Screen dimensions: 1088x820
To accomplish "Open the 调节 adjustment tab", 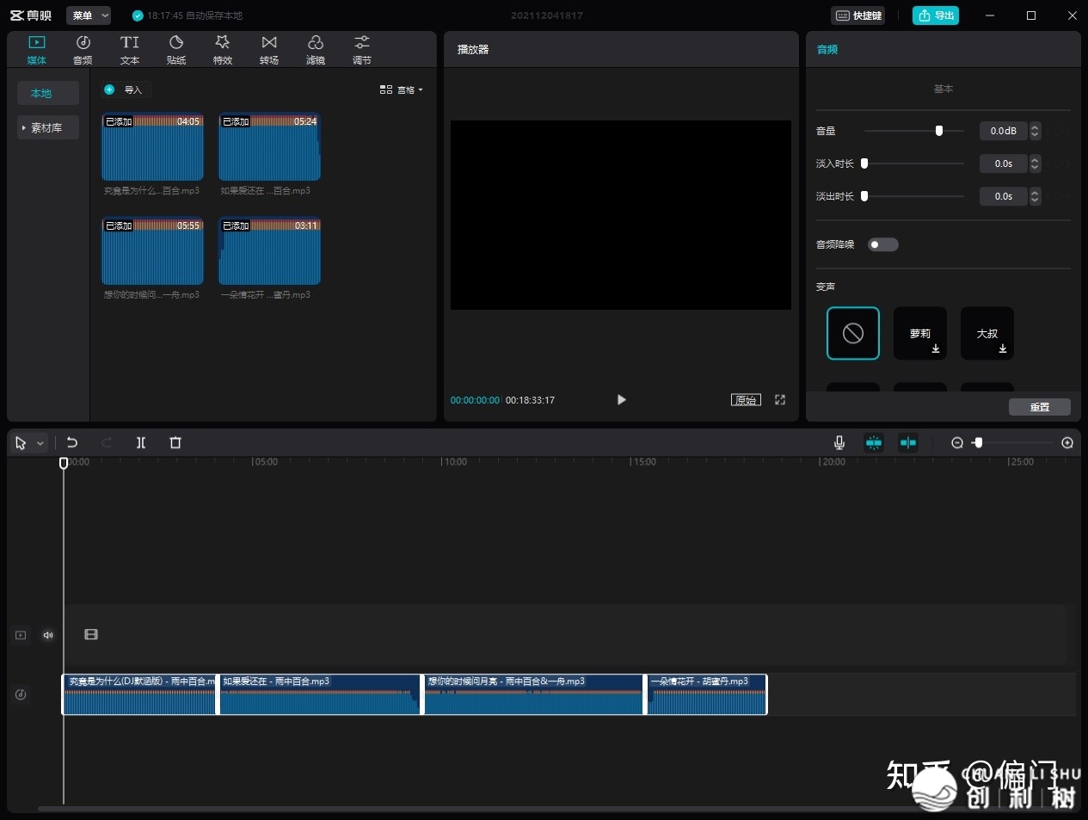I will (x=362, y=50).
